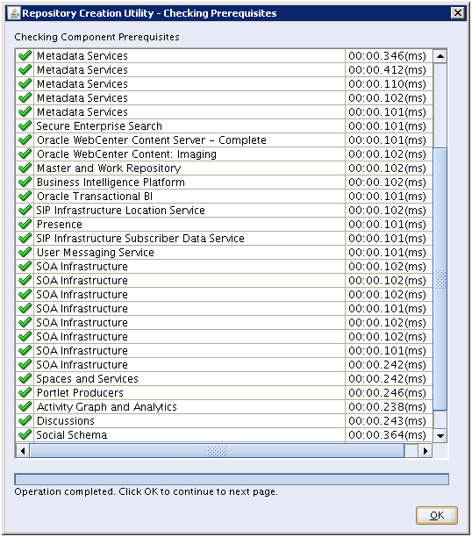Click the OK button
Screen dimensions: 472x537
[437, 515]
